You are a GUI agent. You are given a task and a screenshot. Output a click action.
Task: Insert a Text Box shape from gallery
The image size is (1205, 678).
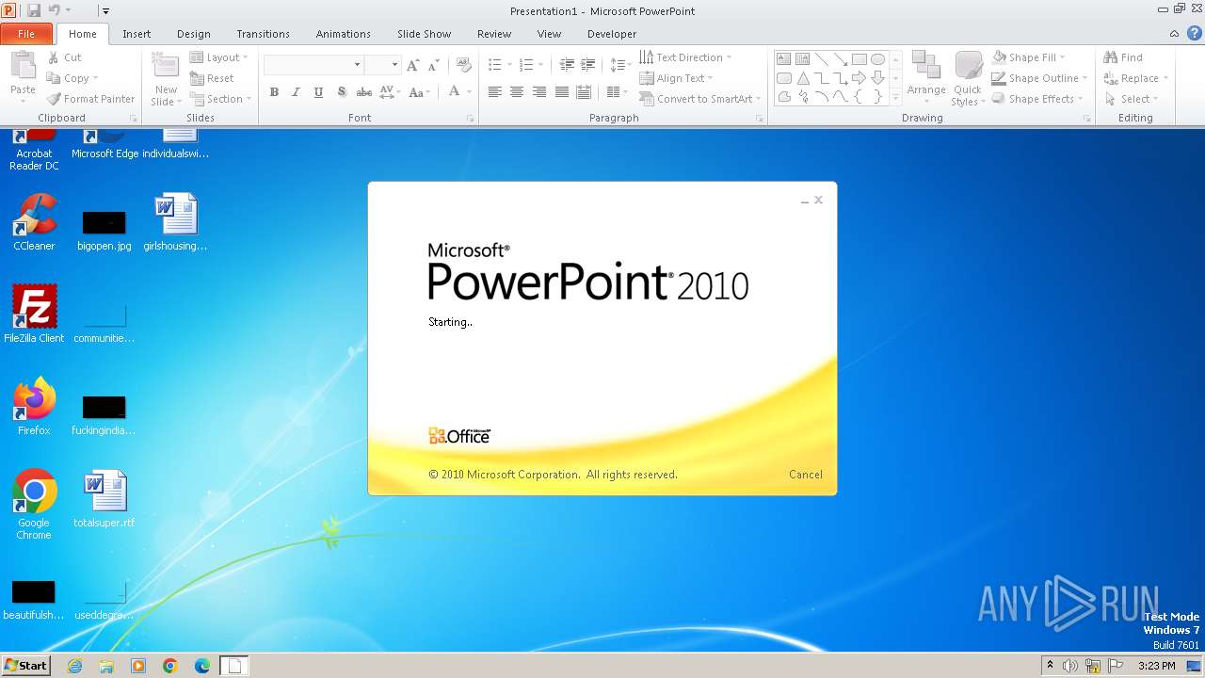784,59
